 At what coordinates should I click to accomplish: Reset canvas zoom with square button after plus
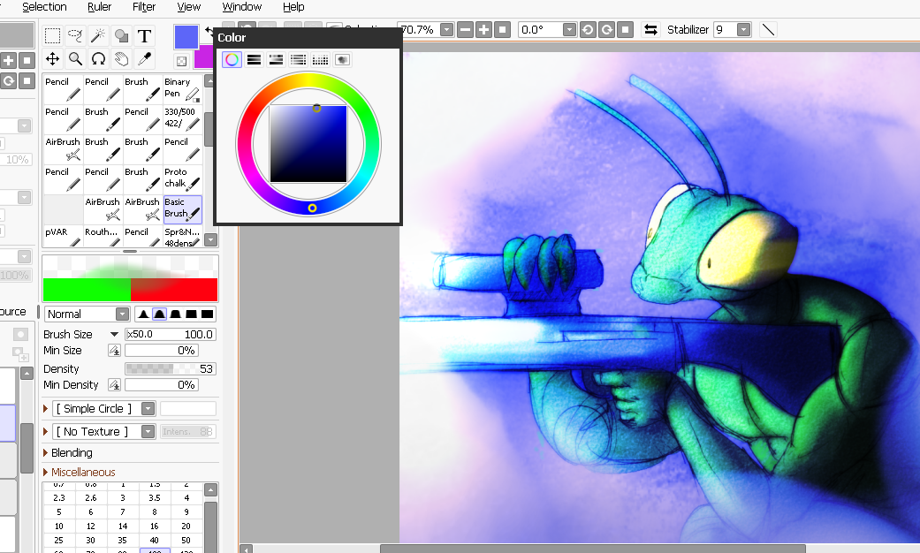(502, 30)
